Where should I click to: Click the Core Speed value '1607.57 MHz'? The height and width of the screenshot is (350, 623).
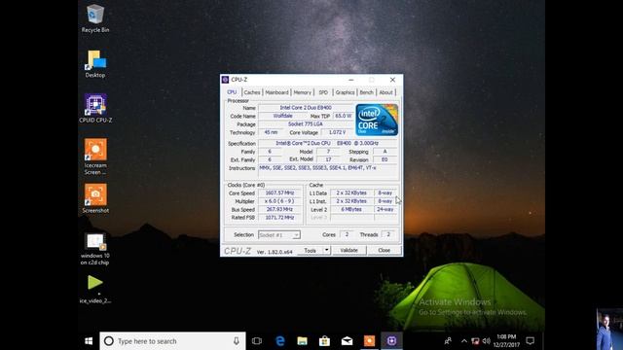point(279,192)
